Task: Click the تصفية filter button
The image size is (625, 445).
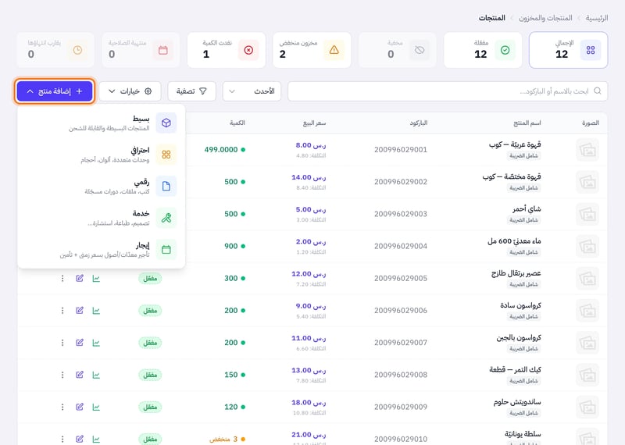Action: click(191, 91)
